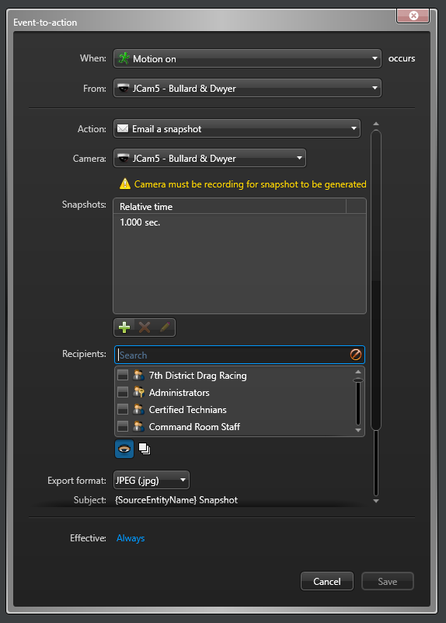Click the green add snapshot plus icon
Screen dimensions: 446x623
tap(124, 327)
